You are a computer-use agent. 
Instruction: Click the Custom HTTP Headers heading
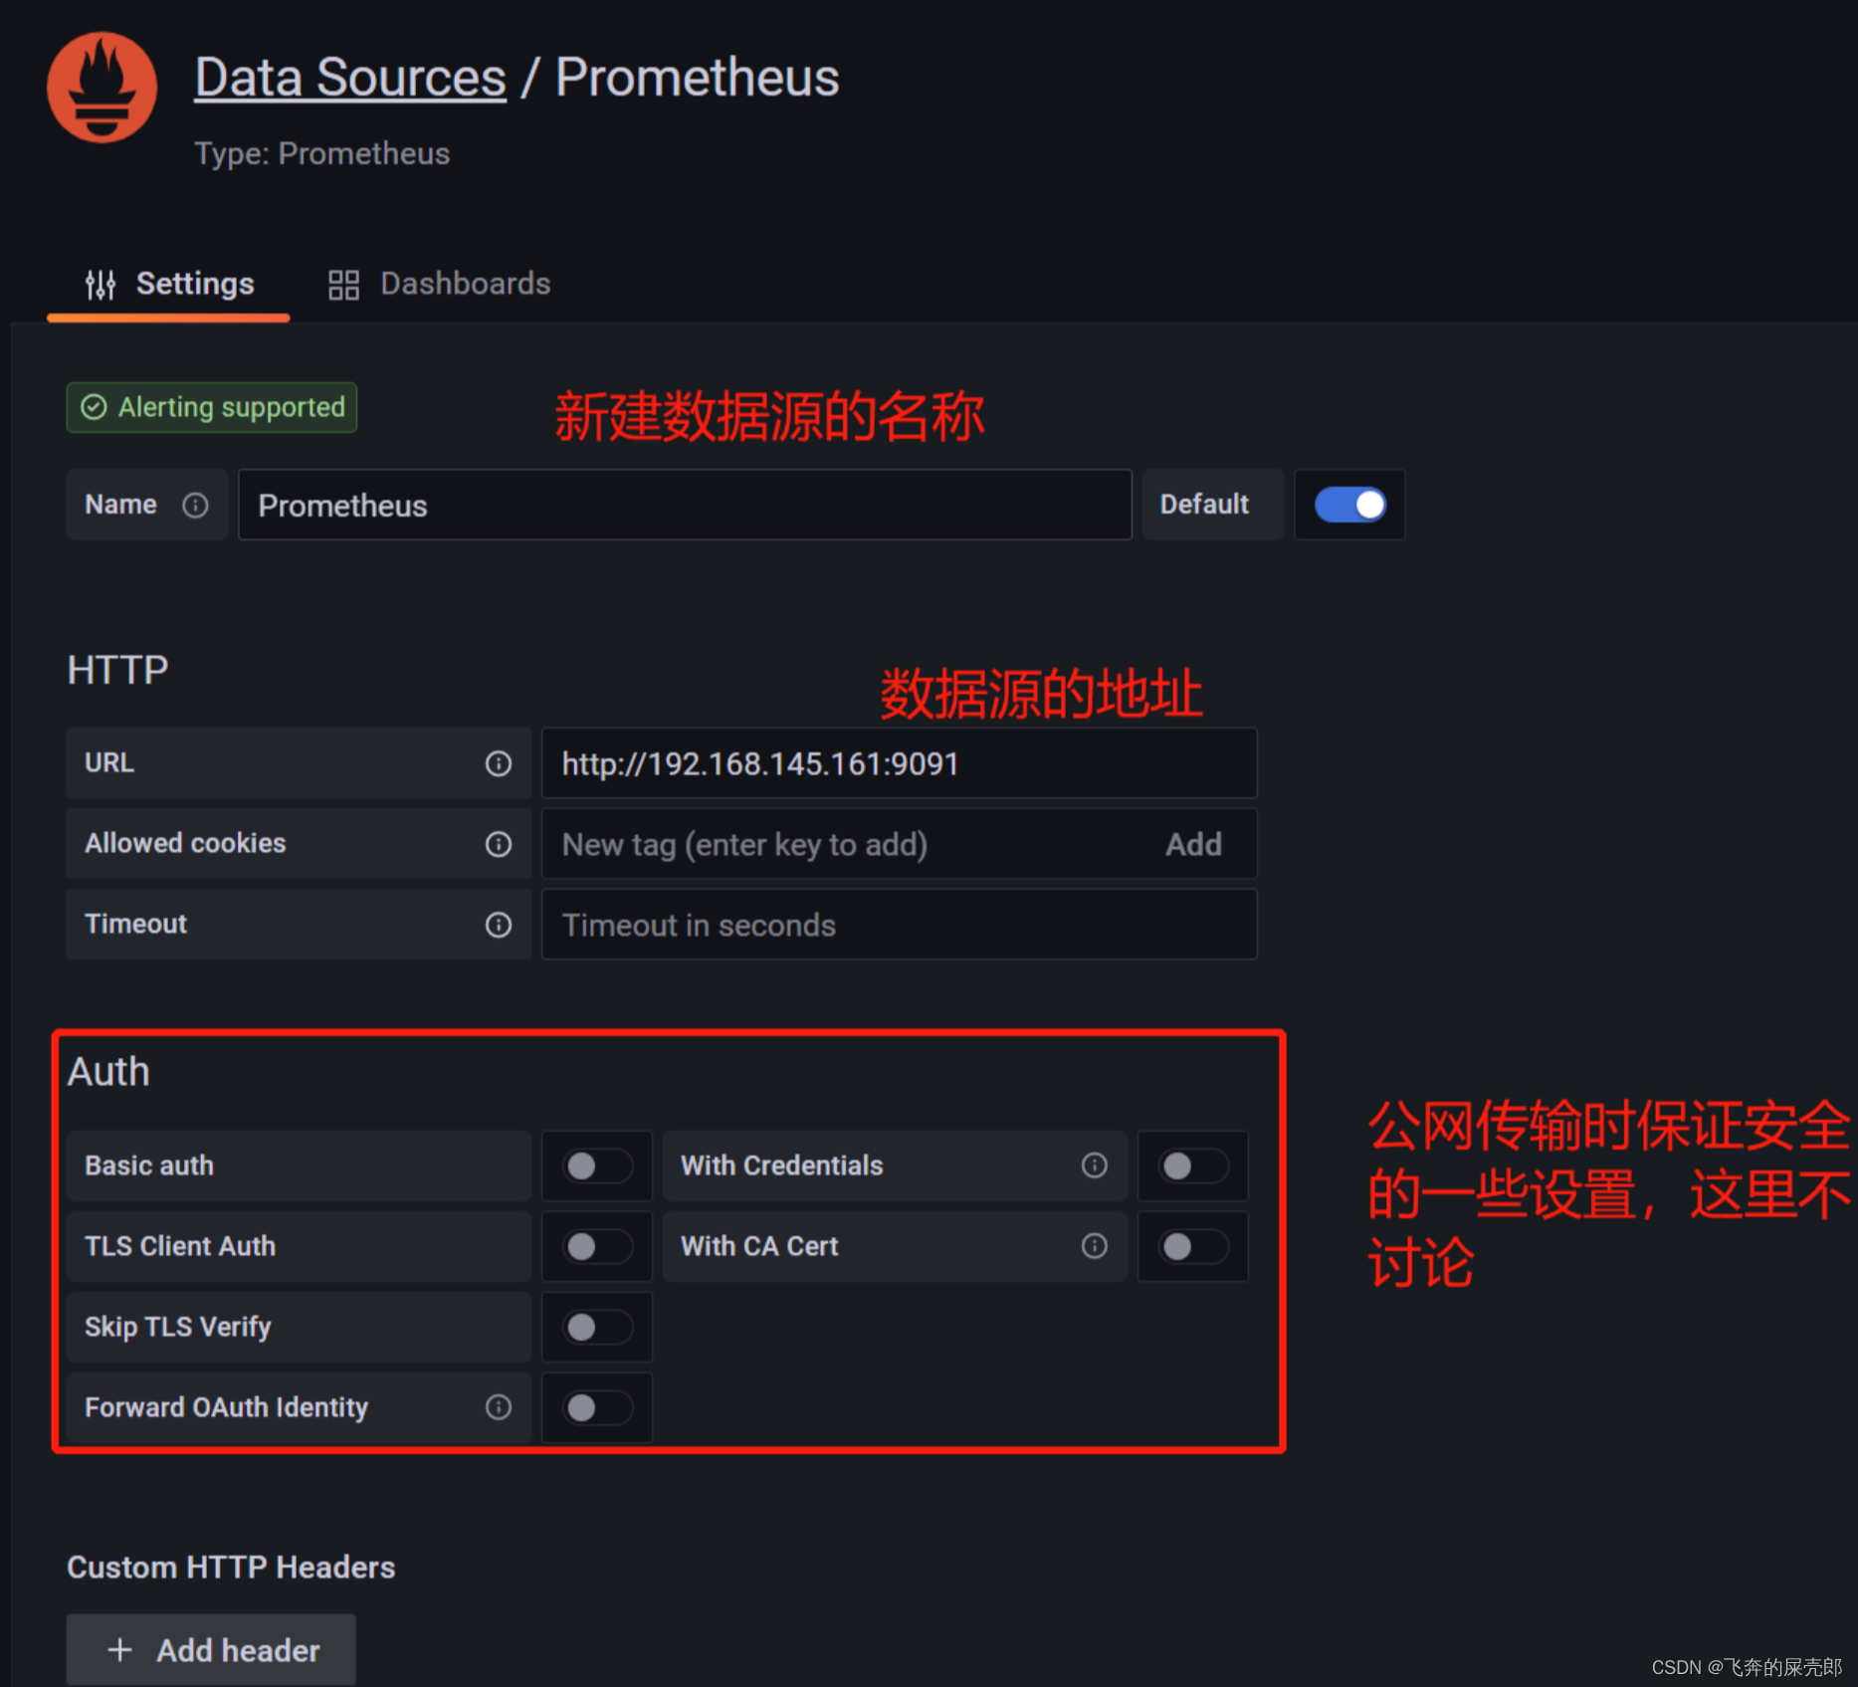coord(231,1568)
